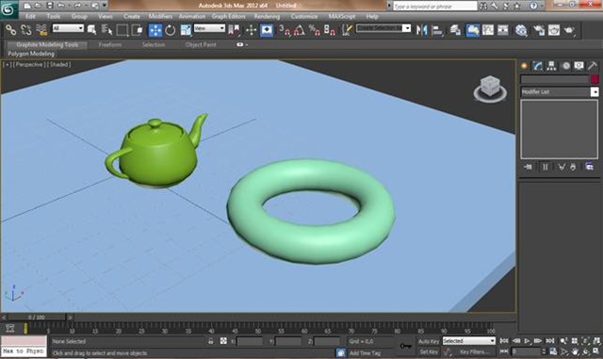Click the Select and Manipulate icon

pos(252,30)
